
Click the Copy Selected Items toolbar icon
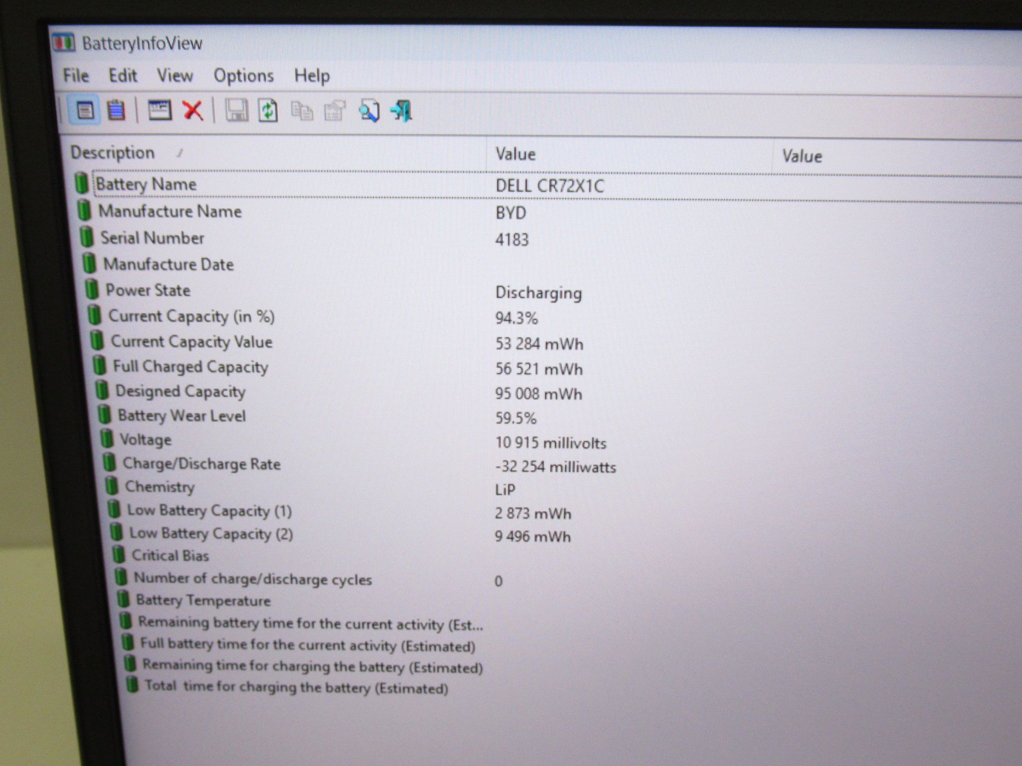[302, 111]
